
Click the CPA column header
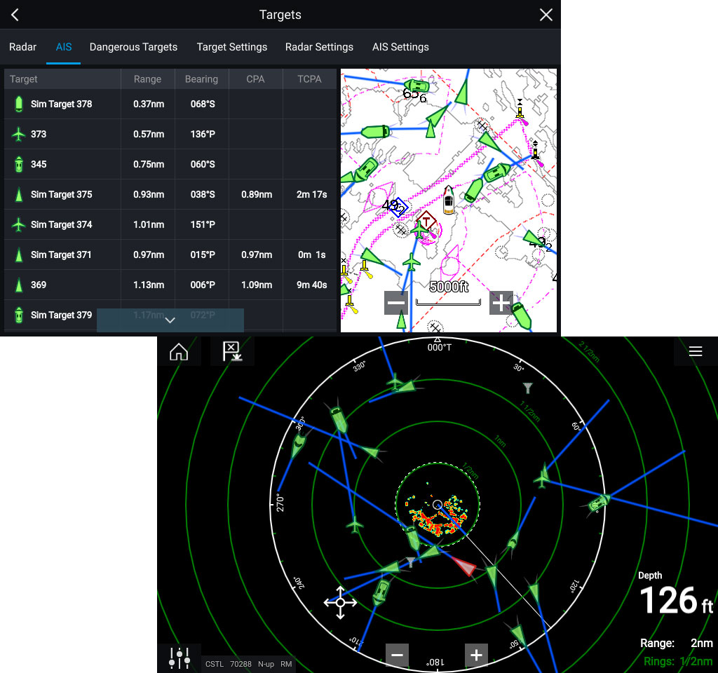255,79
